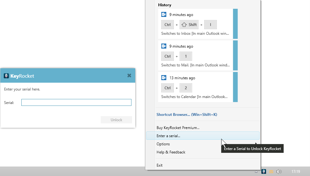Click the Outlook icon beside the Ctrl+2 entry
The width and height of the screenshot is (310, 176).
click(x=164, y=78)
